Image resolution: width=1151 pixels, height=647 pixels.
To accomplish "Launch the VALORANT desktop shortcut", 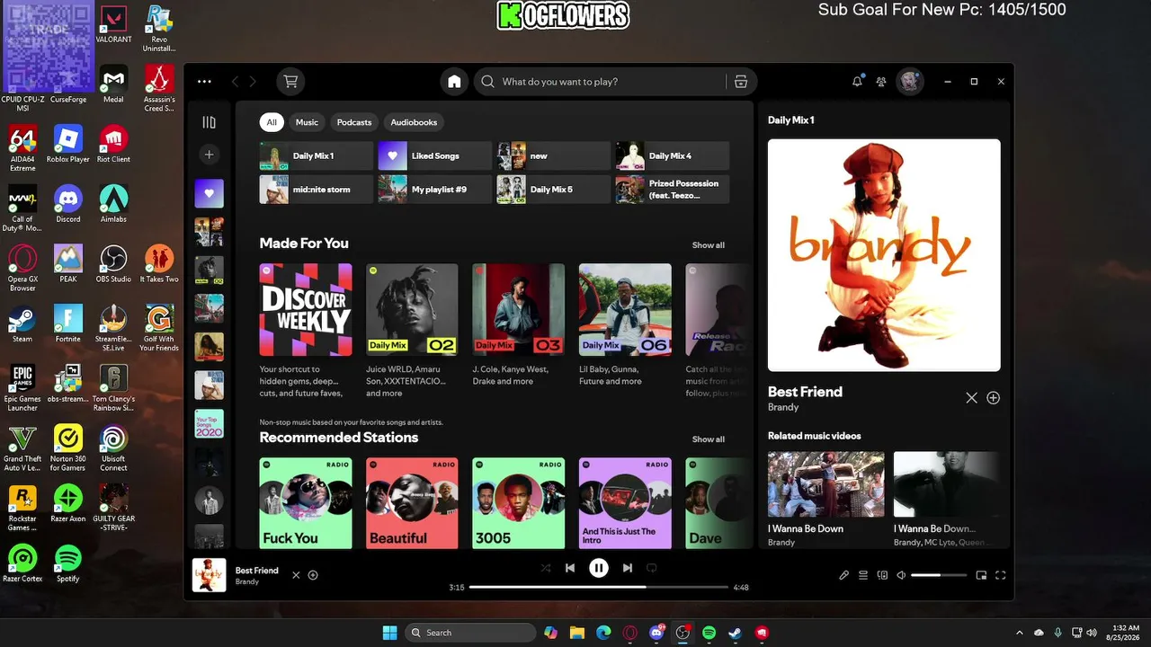I will click(x=113, y=26).
